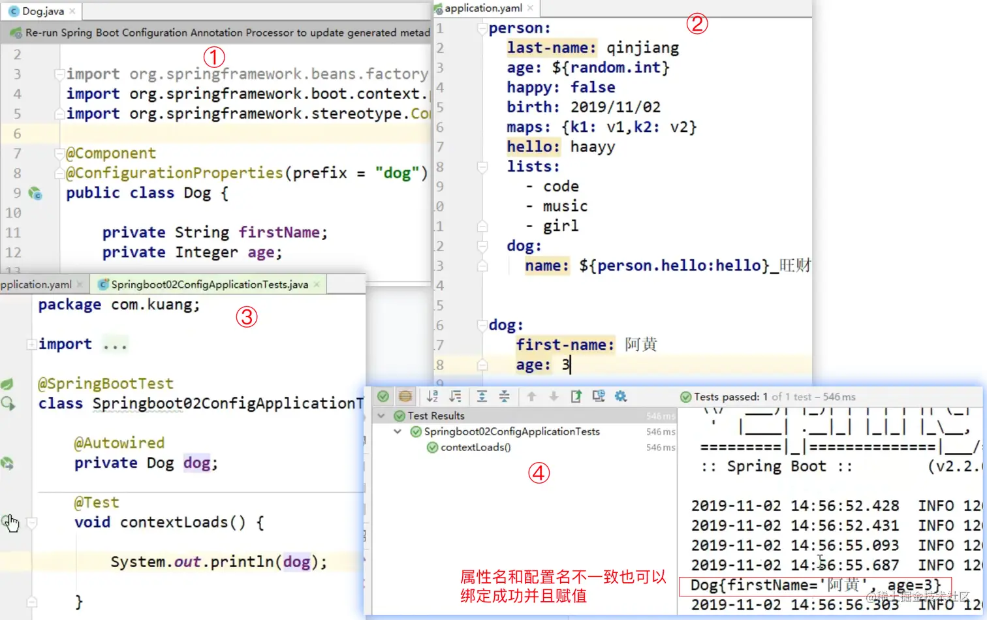Click the autowired bean gutter icon beside Dog dog
This screenshot has width=987, height=620.
[x=7, y=463]
